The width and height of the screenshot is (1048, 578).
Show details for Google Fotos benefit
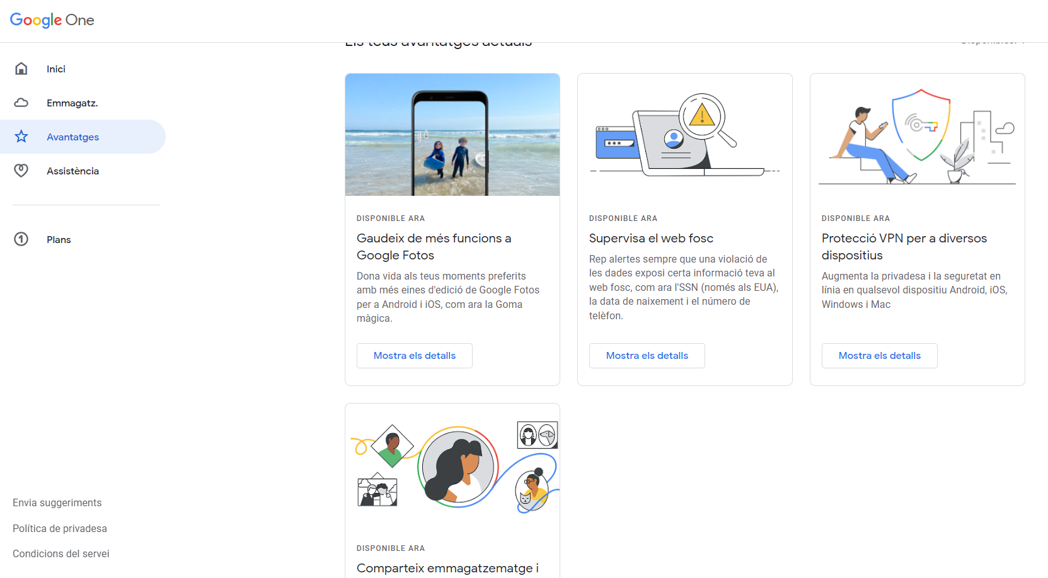click(x=415, y=356)
